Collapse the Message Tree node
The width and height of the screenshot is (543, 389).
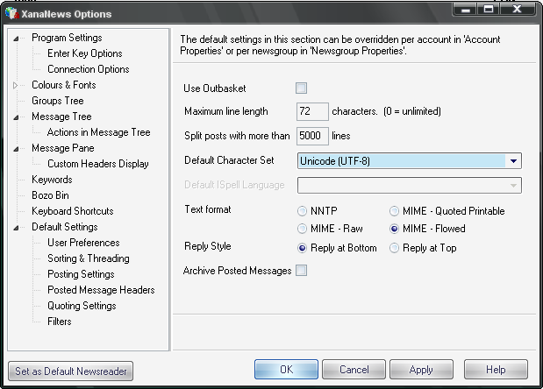coord(16,117)
